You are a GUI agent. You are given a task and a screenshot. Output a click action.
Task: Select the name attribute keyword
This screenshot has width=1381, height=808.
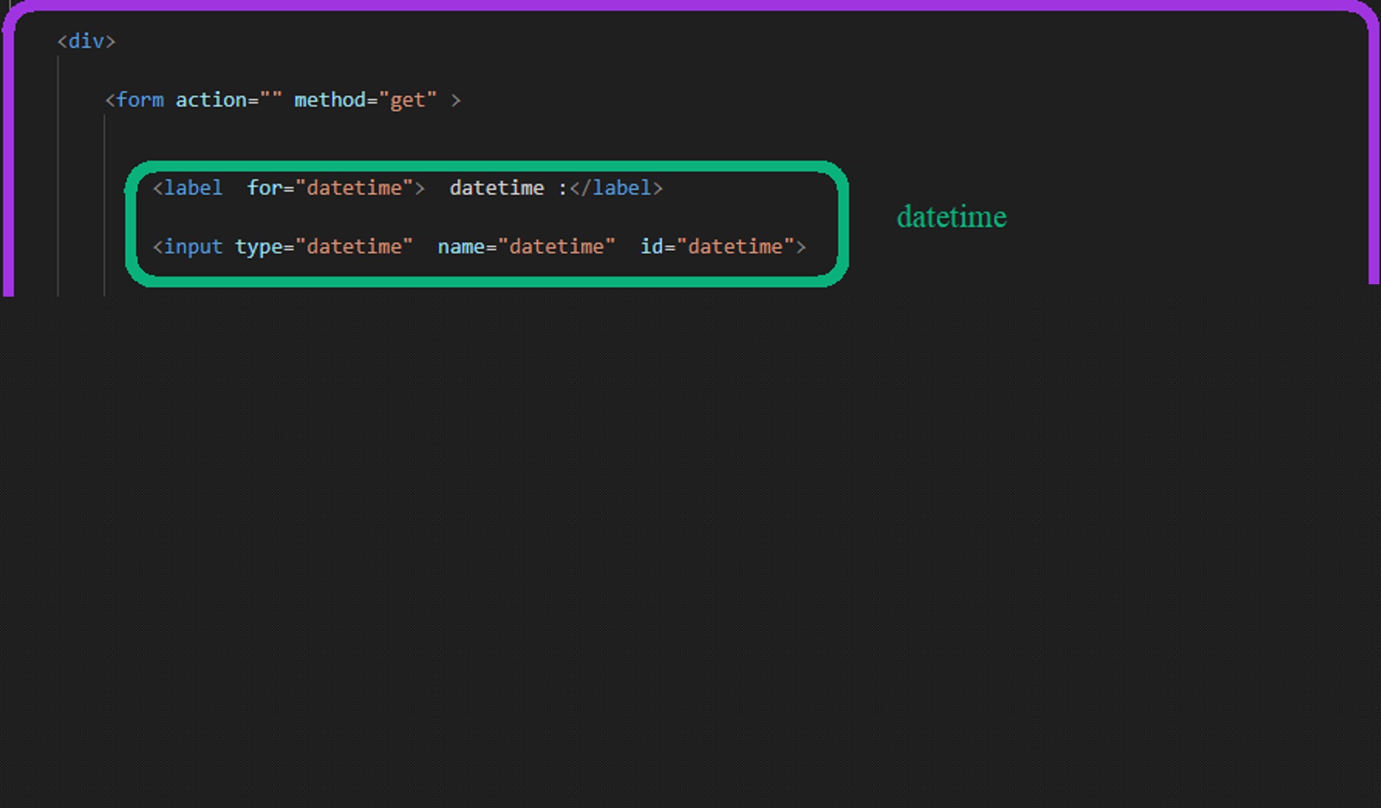tap(461, 247)
